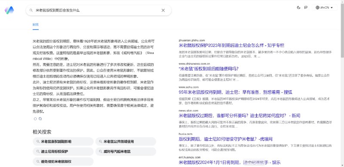Open result “米老鼠”版权到期后能随便用吗?
The height and width of the screenshot is (167, 344).
(209, 69)
